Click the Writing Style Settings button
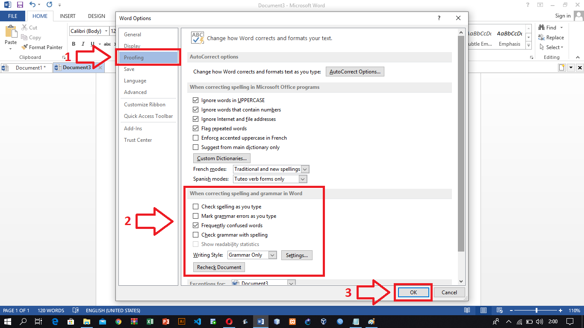This screenshot has width=584, height=328. tap(297, 255)
